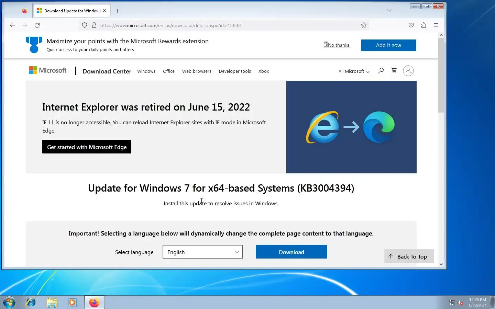
Task: Open the Office menu item
Action: tap(169, 71)
